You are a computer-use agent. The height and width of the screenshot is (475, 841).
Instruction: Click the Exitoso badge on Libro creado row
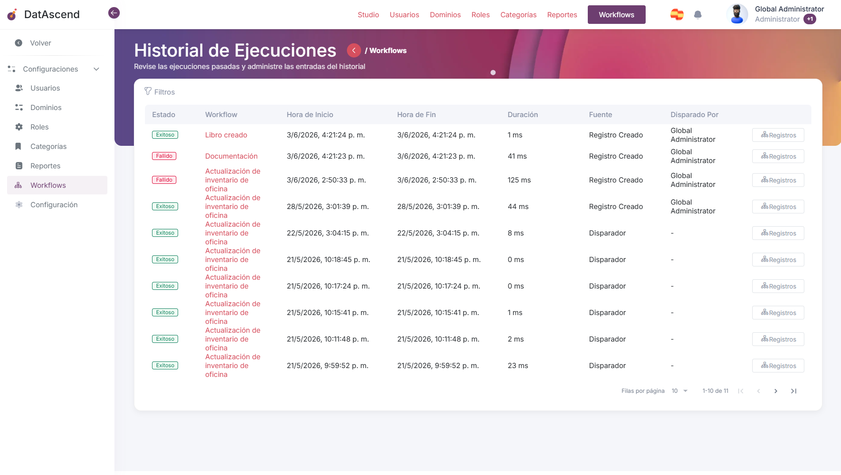(x=165, y=135)
